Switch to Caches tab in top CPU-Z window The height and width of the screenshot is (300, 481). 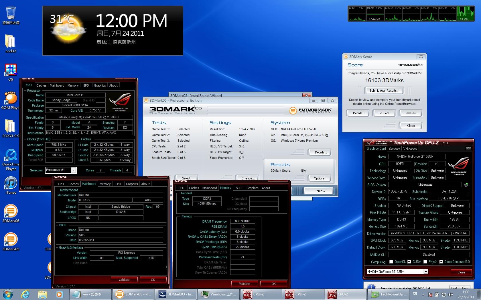tap(41, 85)
